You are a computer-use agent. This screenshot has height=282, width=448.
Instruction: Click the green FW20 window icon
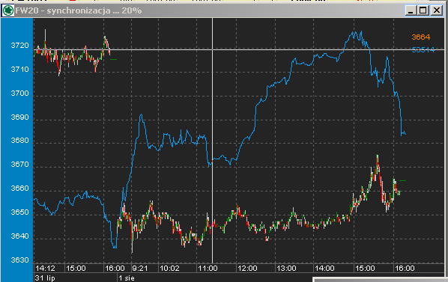click(7, 10)
